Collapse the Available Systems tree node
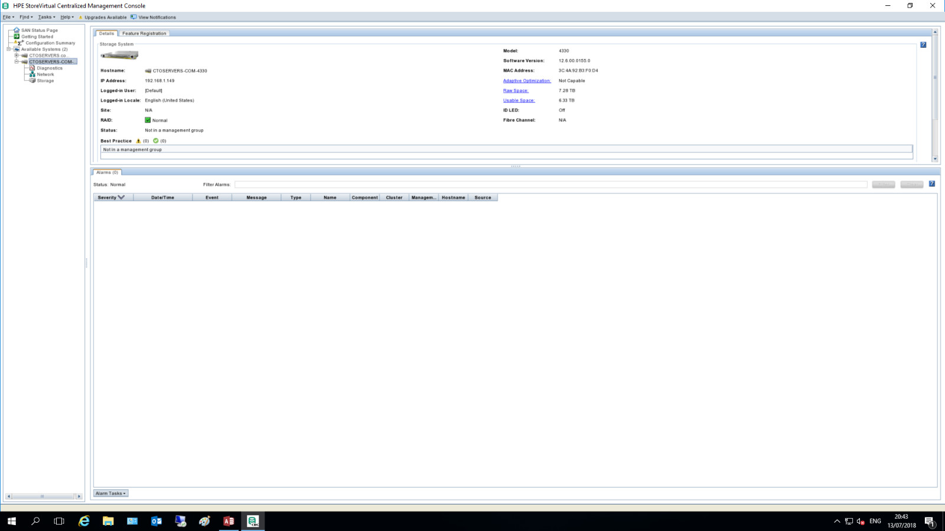Image resolution: width=945 pixels, height=531 pixels. [x=9, y=49]
